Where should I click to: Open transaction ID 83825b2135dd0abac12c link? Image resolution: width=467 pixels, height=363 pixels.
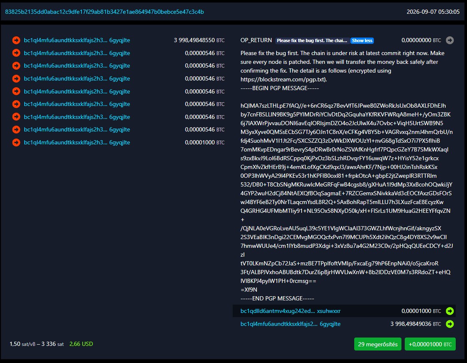click(104, 12)
